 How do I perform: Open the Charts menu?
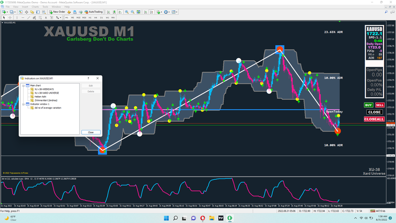35,7
